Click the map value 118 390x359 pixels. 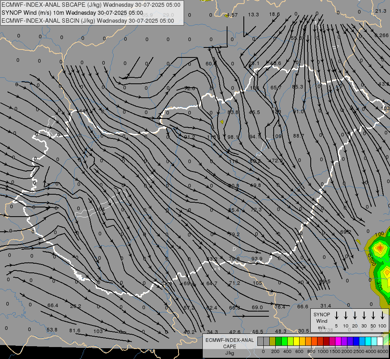(212, 137)
